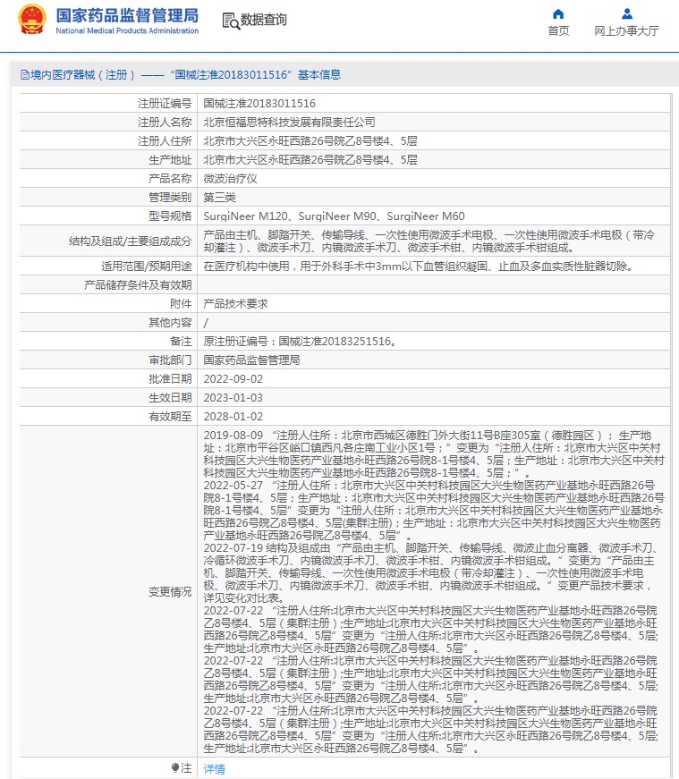Click the 有效期至 label

pos(170,417)
